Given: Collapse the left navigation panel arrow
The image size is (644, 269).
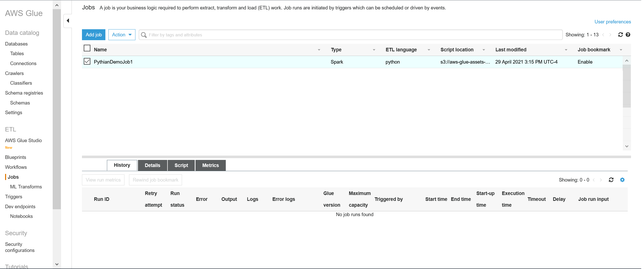Looking at the screenshot, I should [68, 21].
